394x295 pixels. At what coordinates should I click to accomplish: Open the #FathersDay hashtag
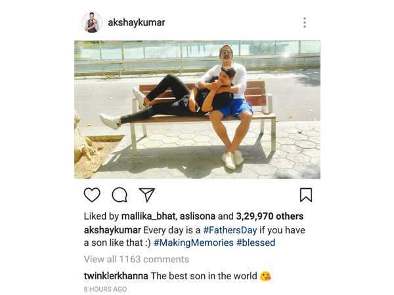pyautogui.click(x=230, y=230)
